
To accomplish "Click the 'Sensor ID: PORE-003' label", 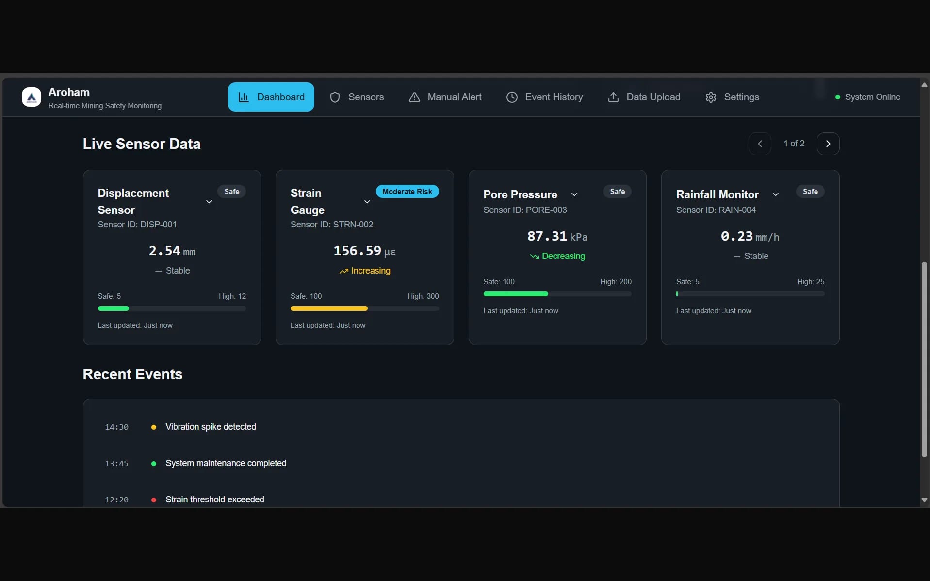I will point(525,210).
